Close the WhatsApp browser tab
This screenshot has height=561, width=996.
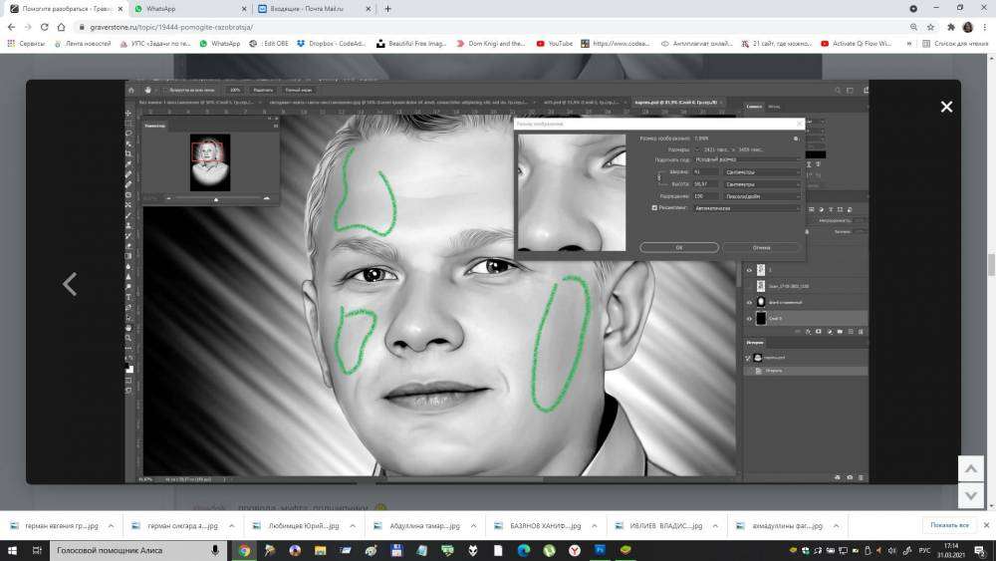point(245,9)
